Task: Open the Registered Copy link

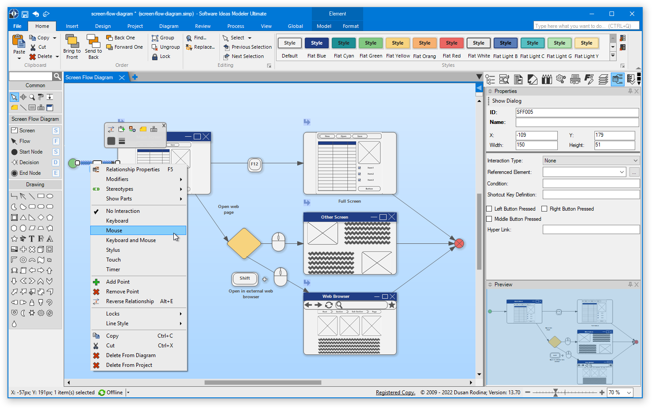Action: click(395, 393)
